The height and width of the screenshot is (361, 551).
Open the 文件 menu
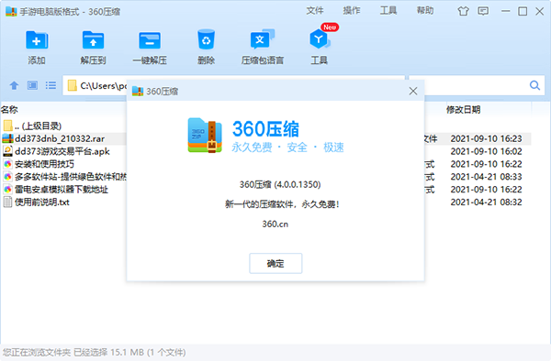(x=314, y=11)
